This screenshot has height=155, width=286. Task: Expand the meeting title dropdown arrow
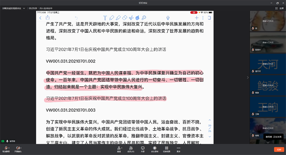[x=24, y=8]
